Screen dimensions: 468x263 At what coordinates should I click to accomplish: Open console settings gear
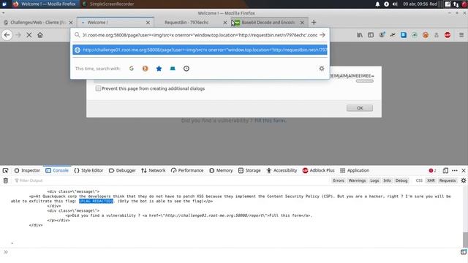(463, 180)
